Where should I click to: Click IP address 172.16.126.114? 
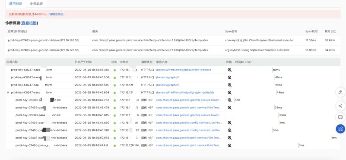129,145
